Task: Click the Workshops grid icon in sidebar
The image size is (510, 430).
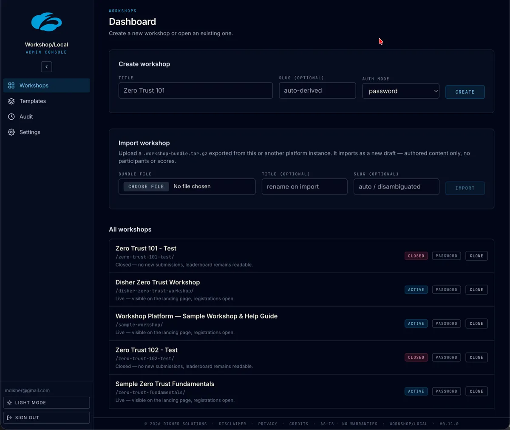Action: coord(11,86)
